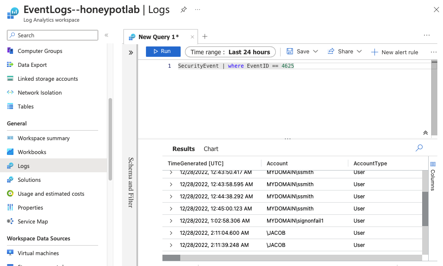Sort by AccountType column header
Image resolution: width=443 pixels, height=266 pixels.
tap(370, 163)
